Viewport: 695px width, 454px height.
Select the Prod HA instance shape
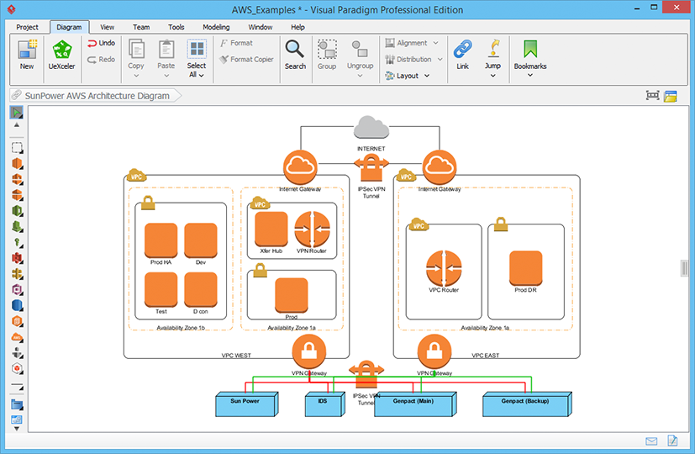click(161, 240)
